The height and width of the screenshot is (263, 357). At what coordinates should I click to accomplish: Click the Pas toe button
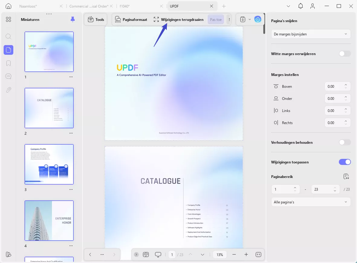[216, 20]
